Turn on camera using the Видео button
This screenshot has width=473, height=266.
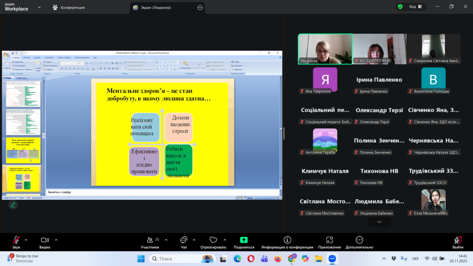[x=45, y=240]
